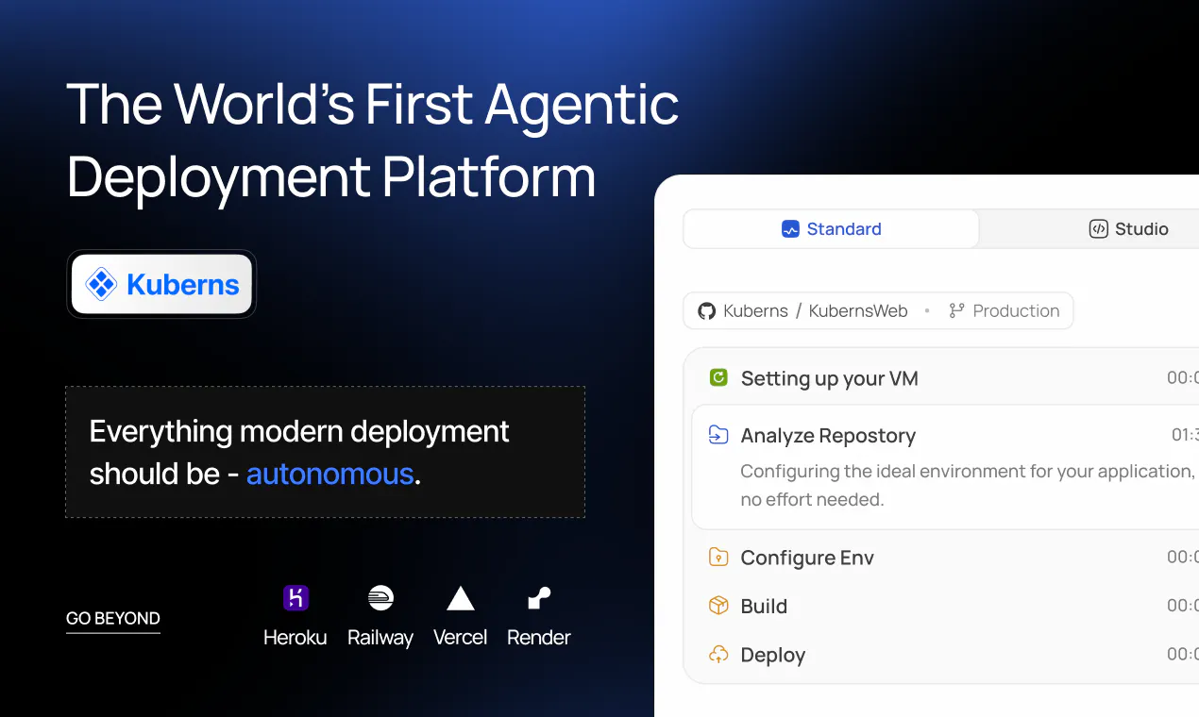Click the Studio tab code icon

coord(1098,229)
